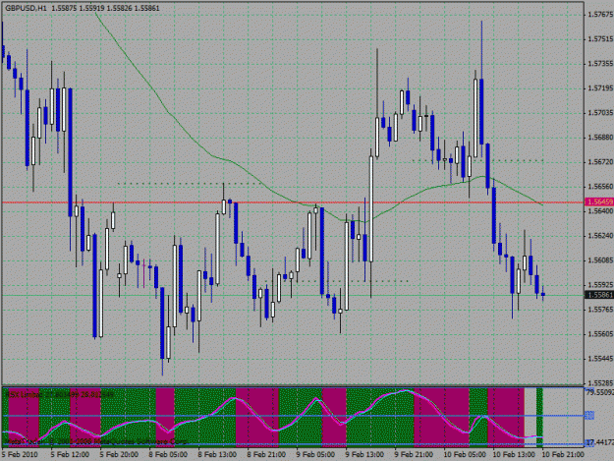Viewport: 614px width, 461px height.
Task: Click the 1.57195 price scale label
Action: tap(600, 88)
